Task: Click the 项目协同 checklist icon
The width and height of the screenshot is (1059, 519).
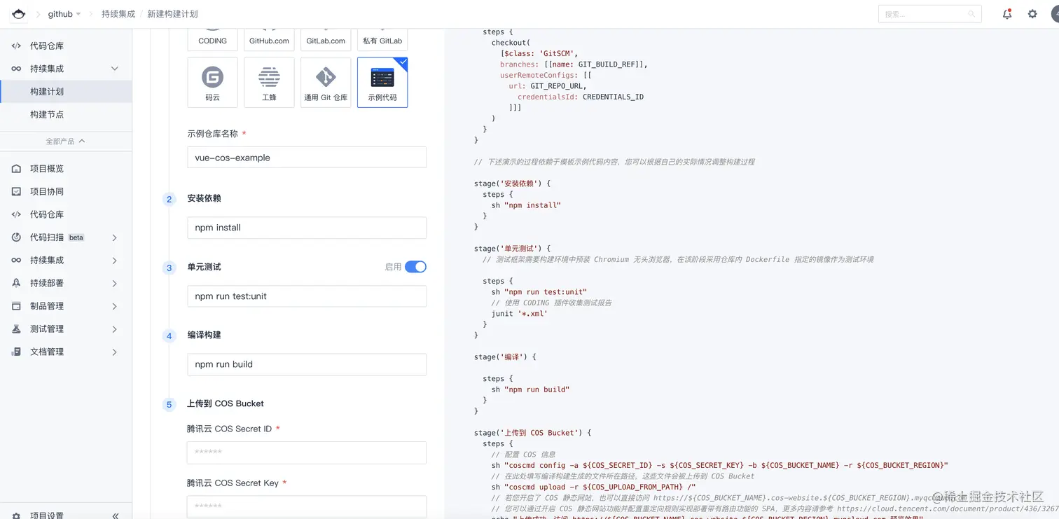Action: point(16,192)
